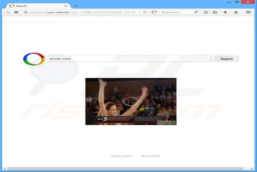The width and height of the screenshot is (257, 172).
Task: Bookmark this page with the star icon
Action: pyautogui.click(x=206, y=12)
